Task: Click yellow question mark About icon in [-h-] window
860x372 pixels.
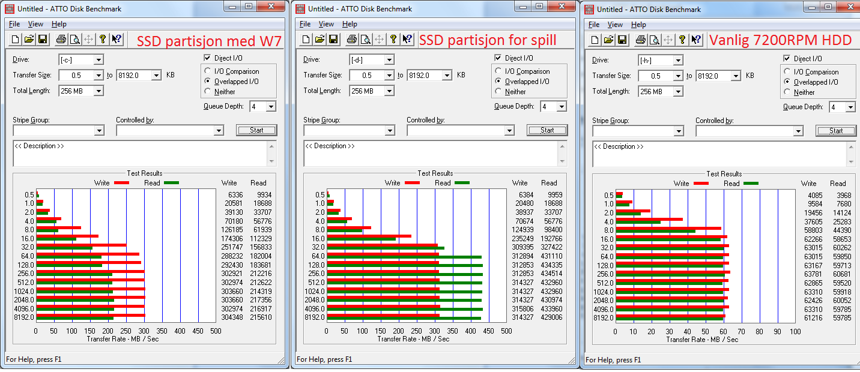Action: [682, 40]
